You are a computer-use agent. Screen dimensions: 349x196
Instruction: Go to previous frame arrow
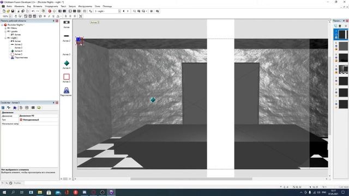(124, 11)
